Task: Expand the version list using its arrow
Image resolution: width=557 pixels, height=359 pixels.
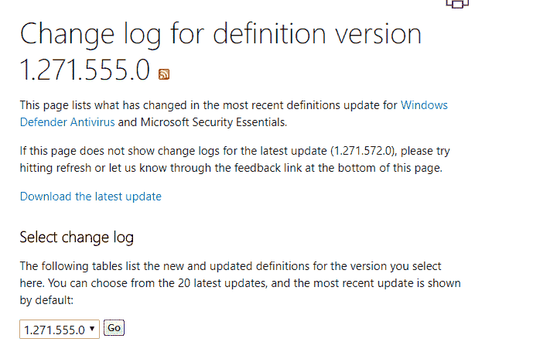Action: coord(92,329)
